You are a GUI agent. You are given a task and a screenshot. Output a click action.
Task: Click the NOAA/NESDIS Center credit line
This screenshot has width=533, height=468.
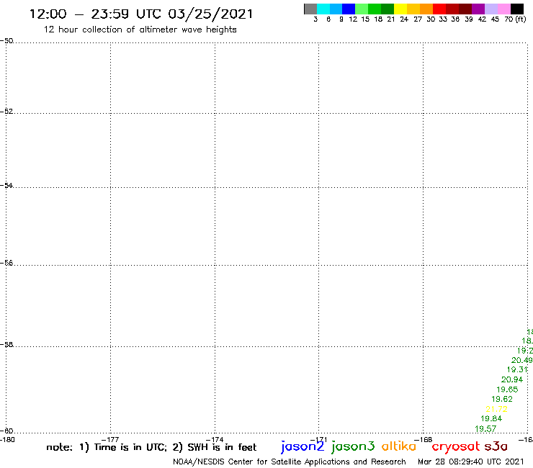[x=290, y=462]
